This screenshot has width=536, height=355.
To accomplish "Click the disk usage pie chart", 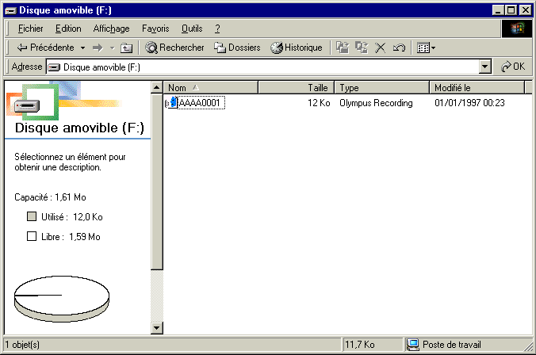I will click(x=62, y=300).
